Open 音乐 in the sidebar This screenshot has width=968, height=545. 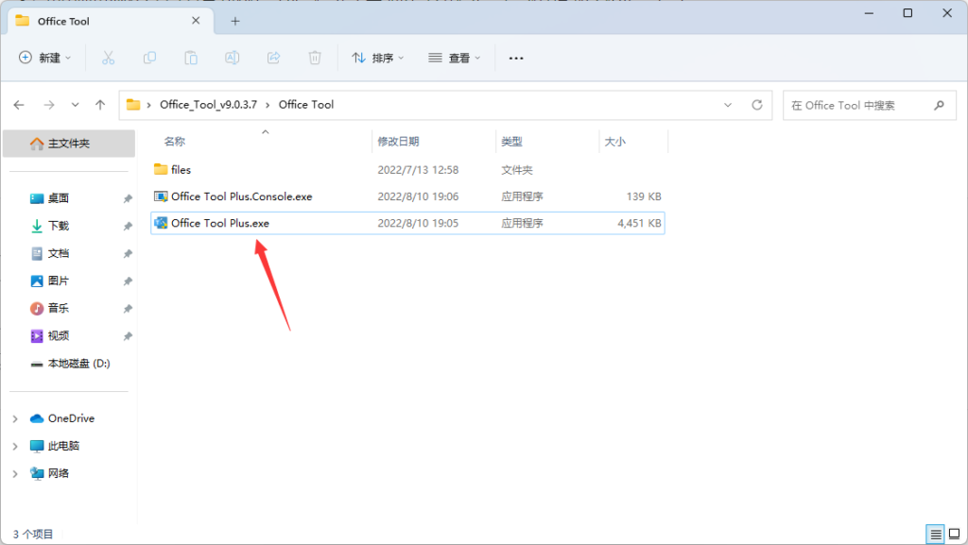tap(59, 309)
